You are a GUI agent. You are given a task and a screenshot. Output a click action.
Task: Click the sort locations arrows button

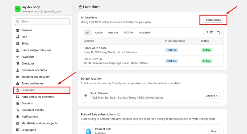tap(219, 33)
